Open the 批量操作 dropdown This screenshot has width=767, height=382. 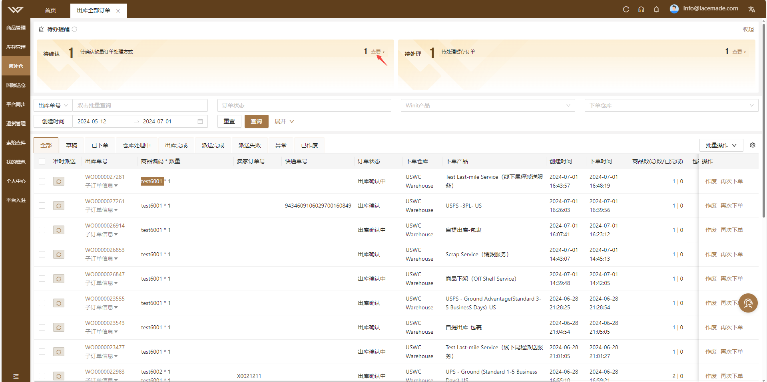721,145
